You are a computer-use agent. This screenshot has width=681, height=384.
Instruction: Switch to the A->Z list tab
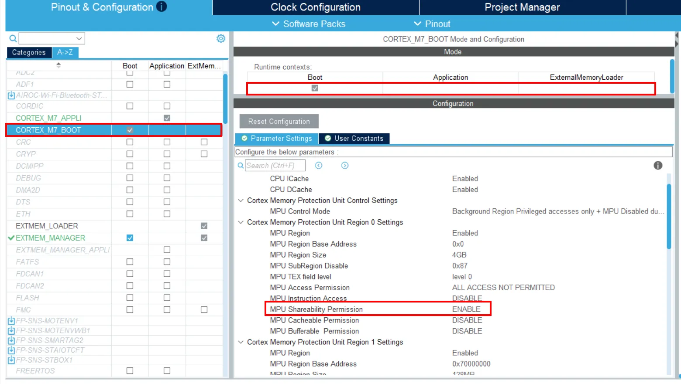click(x=65, y=52)
